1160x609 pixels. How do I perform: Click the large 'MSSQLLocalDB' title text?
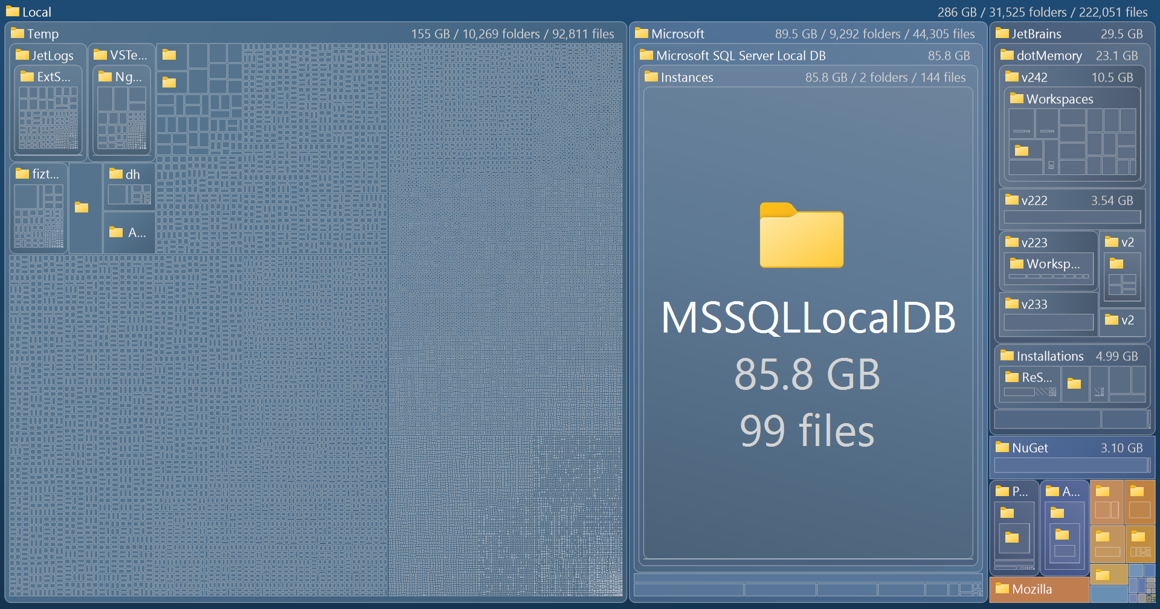(808, 317)
